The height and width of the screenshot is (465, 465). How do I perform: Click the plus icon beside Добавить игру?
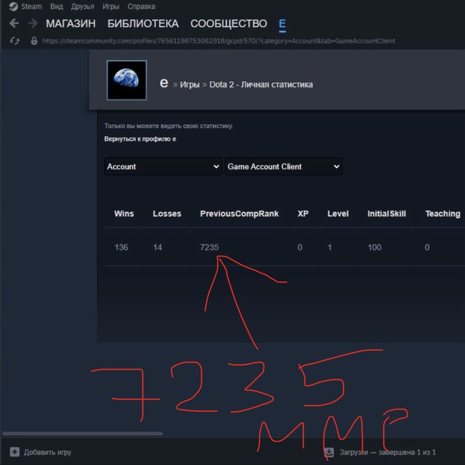tap(15, 452)
